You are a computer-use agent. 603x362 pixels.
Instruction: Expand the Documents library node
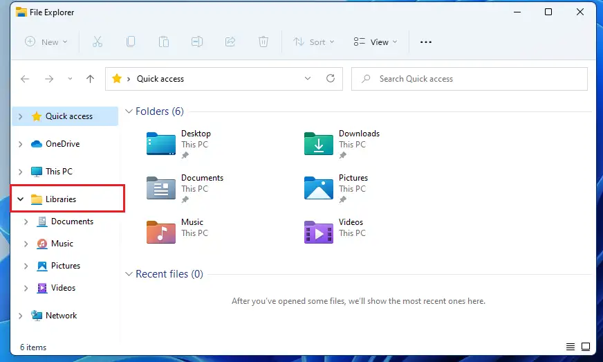26,221
